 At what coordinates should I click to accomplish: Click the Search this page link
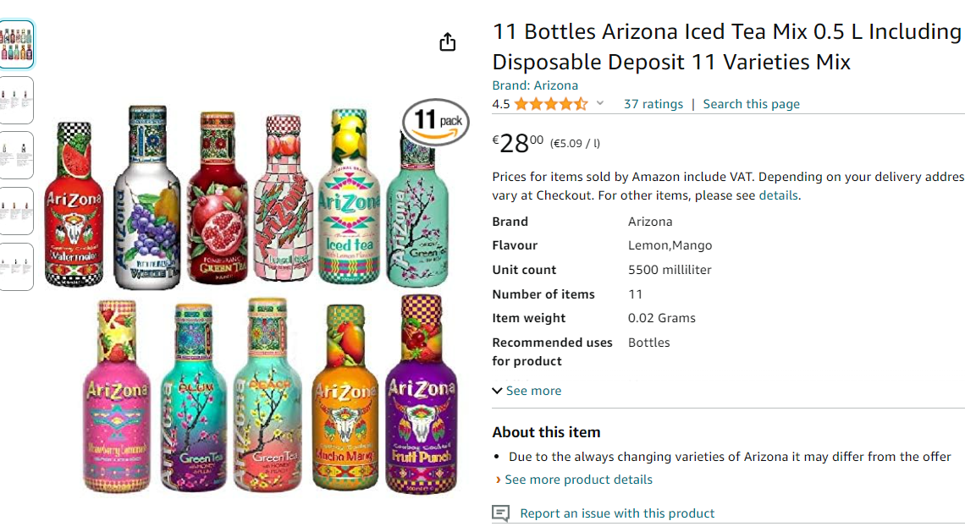tap(751, 104)
